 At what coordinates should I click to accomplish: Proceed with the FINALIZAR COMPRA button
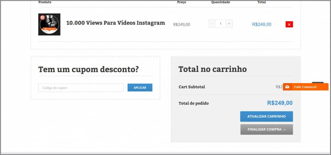(x=266, y=129)
